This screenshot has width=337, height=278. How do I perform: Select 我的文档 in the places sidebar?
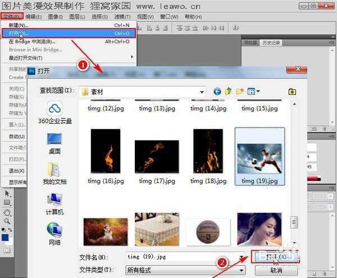point(54,174)
